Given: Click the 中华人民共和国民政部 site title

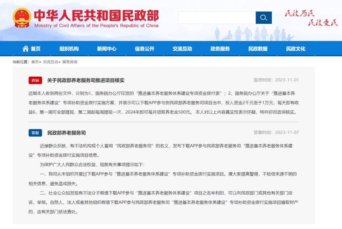Looking at the screenshot, I should pos(96,15).
